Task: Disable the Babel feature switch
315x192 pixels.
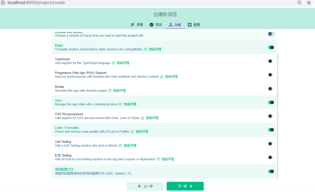Action: [271, 47]
